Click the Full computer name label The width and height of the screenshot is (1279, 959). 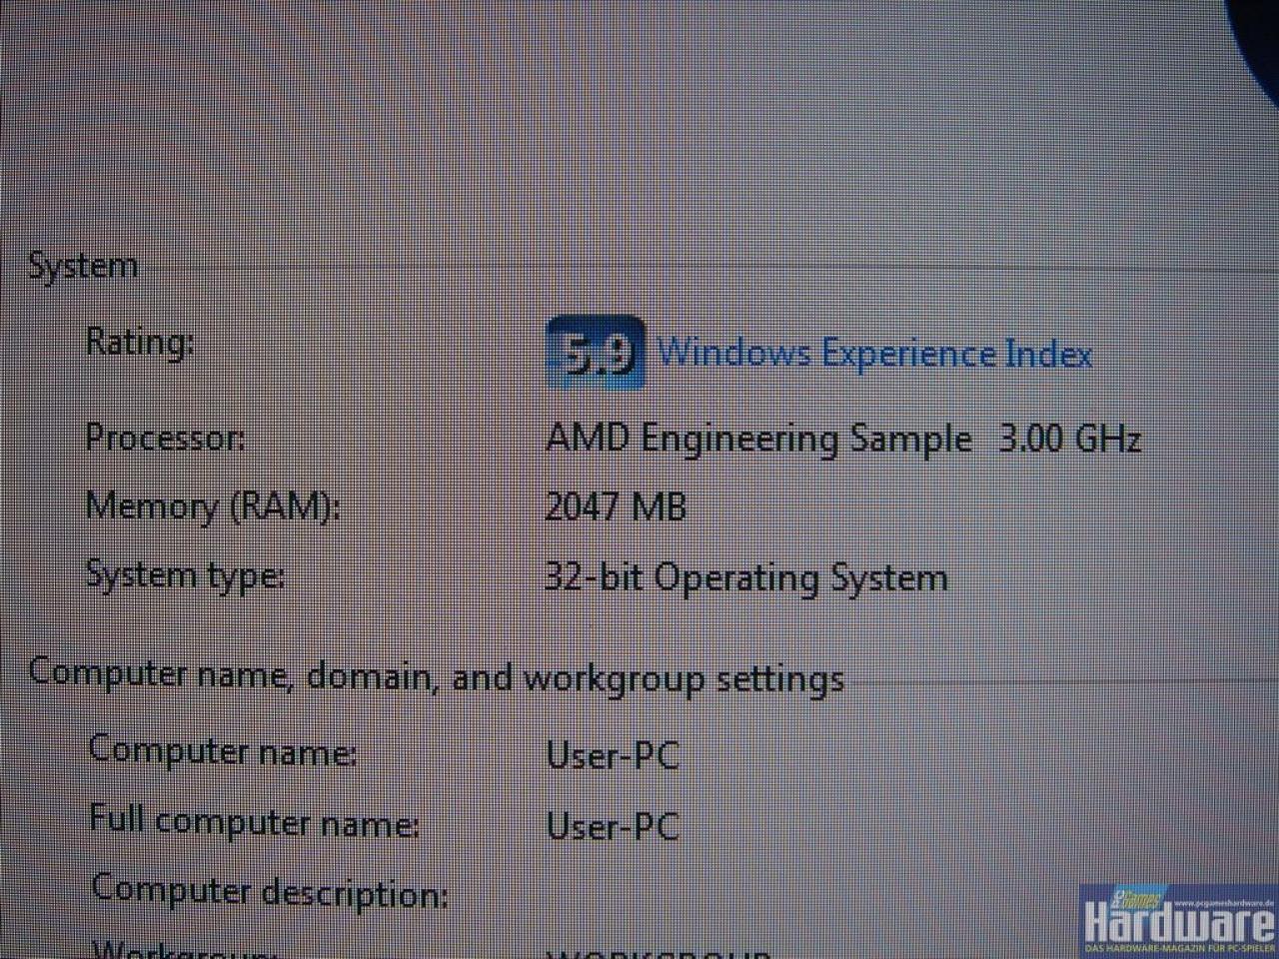tap(254, 821)
